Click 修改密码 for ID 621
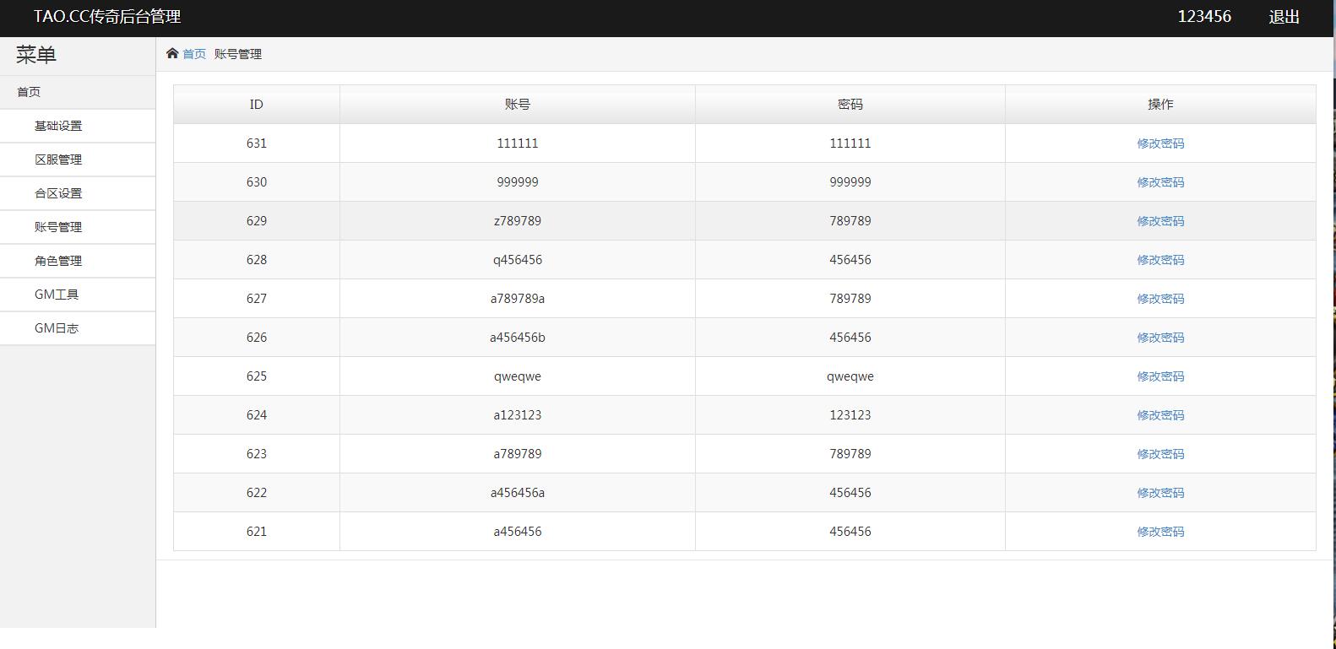1336x649 pixels. [1160, 532]
